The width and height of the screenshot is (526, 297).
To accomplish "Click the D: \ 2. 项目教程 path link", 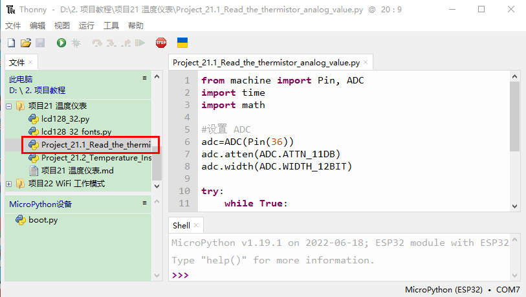I will click(38, 91).
